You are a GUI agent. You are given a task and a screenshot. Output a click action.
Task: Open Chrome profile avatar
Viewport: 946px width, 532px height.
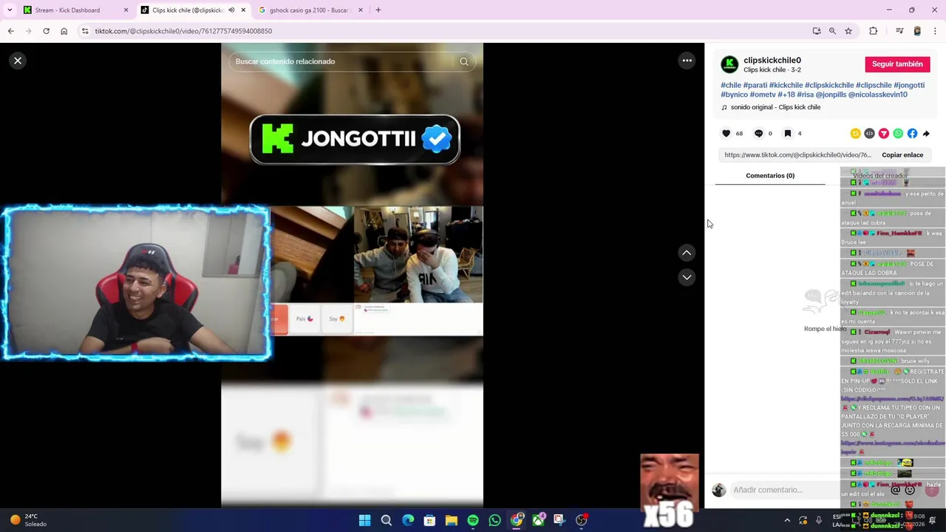coord(917,31)
